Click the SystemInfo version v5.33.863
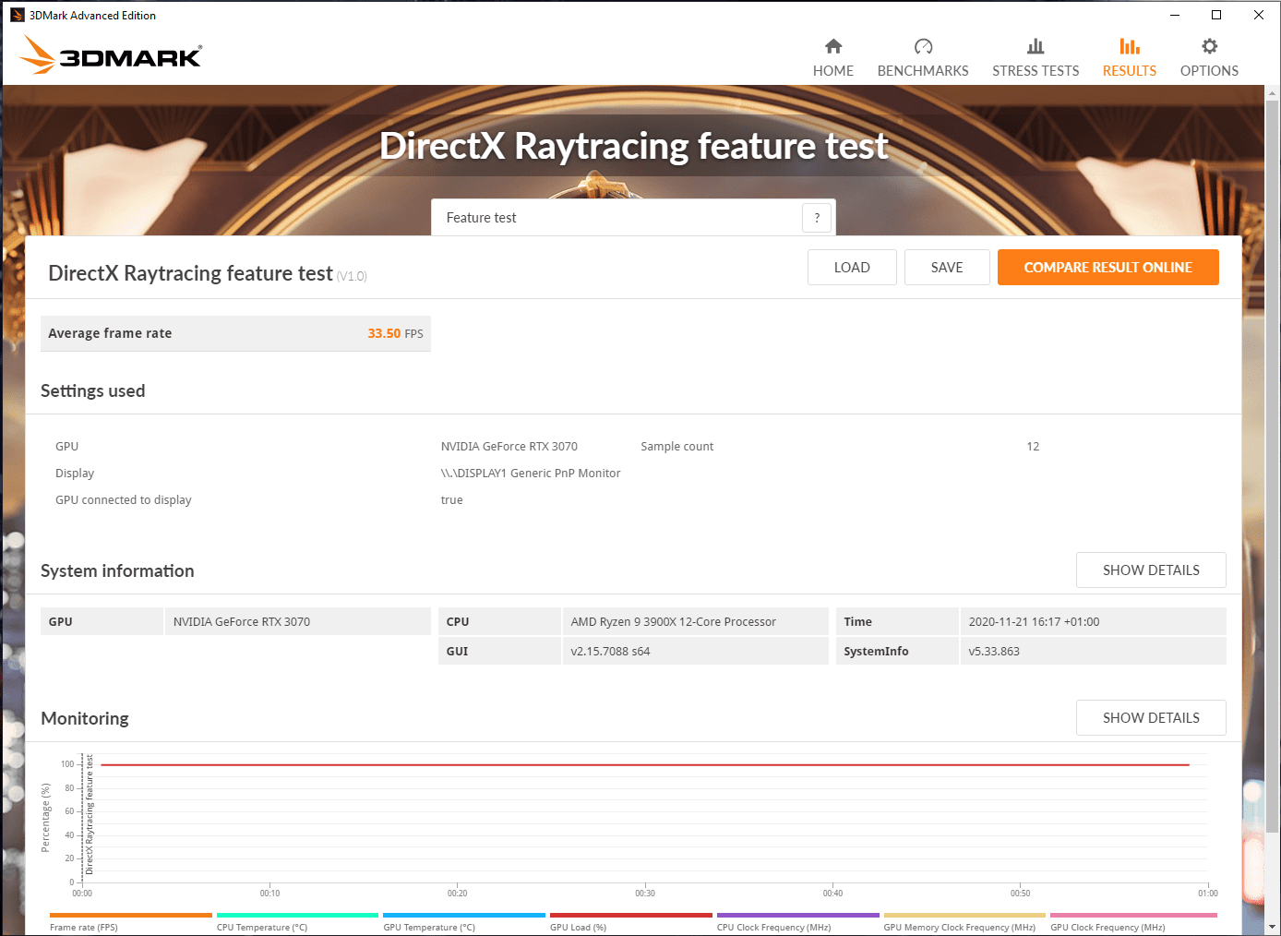This screenshot has height=936, width=1281. (x=1093, y=652)
